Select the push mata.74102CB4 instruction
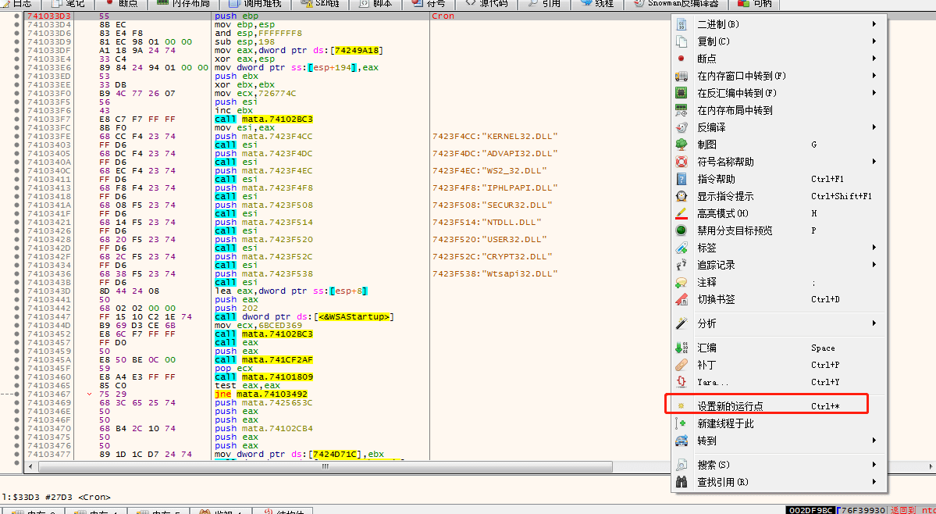 [264, 429]
